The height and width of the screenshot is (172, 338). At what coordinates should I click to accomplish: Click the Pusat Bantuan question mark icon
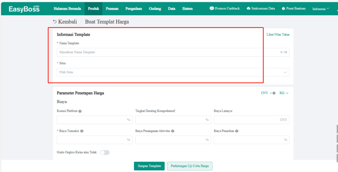pyautogui.click(x=283, y=9)
